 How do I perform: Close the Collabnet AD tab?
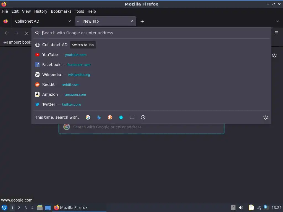click(x=70, y=21)
